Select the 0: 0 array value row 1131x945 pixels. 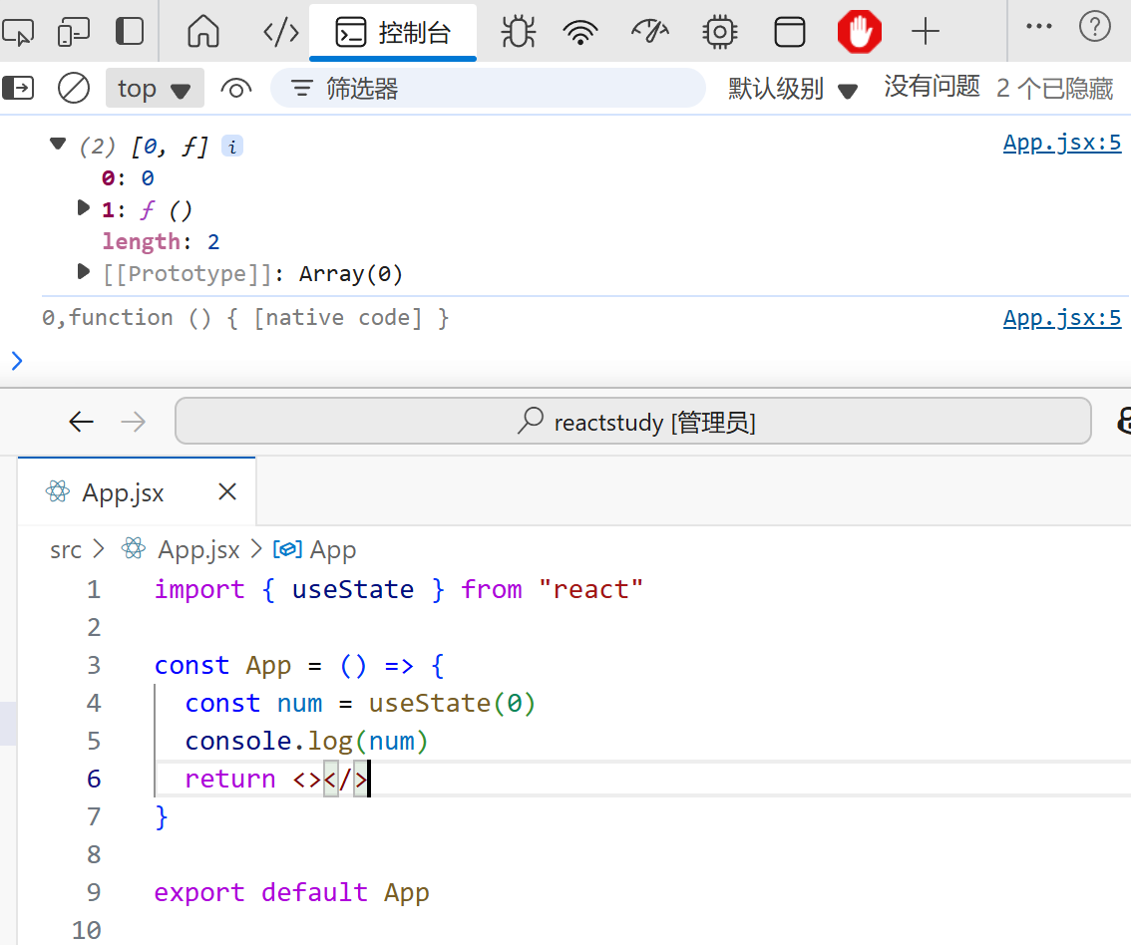(128, 178)
